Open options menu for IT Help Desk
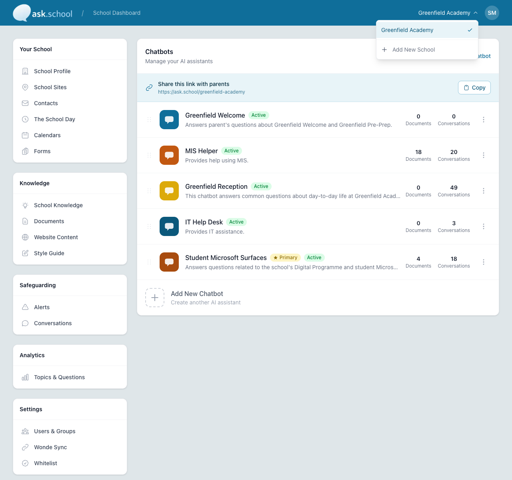 484,226
